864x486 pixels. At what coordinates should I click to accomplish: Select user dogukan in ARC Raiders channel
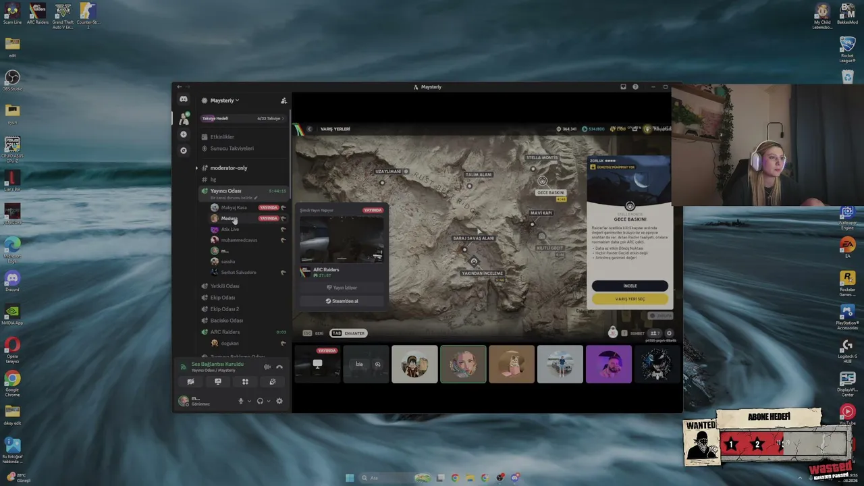pos(230,344)
